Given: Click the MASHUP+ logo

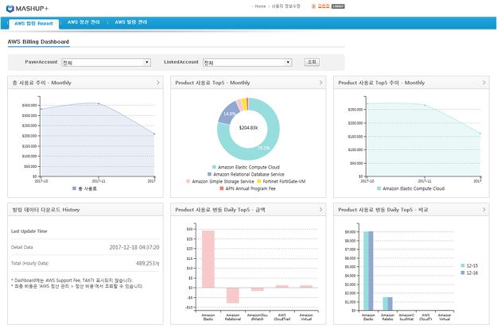Looking at the screenshot, I should click(x=27, y=9).
